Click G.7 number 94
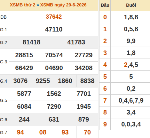 click(x=20, y=132)
